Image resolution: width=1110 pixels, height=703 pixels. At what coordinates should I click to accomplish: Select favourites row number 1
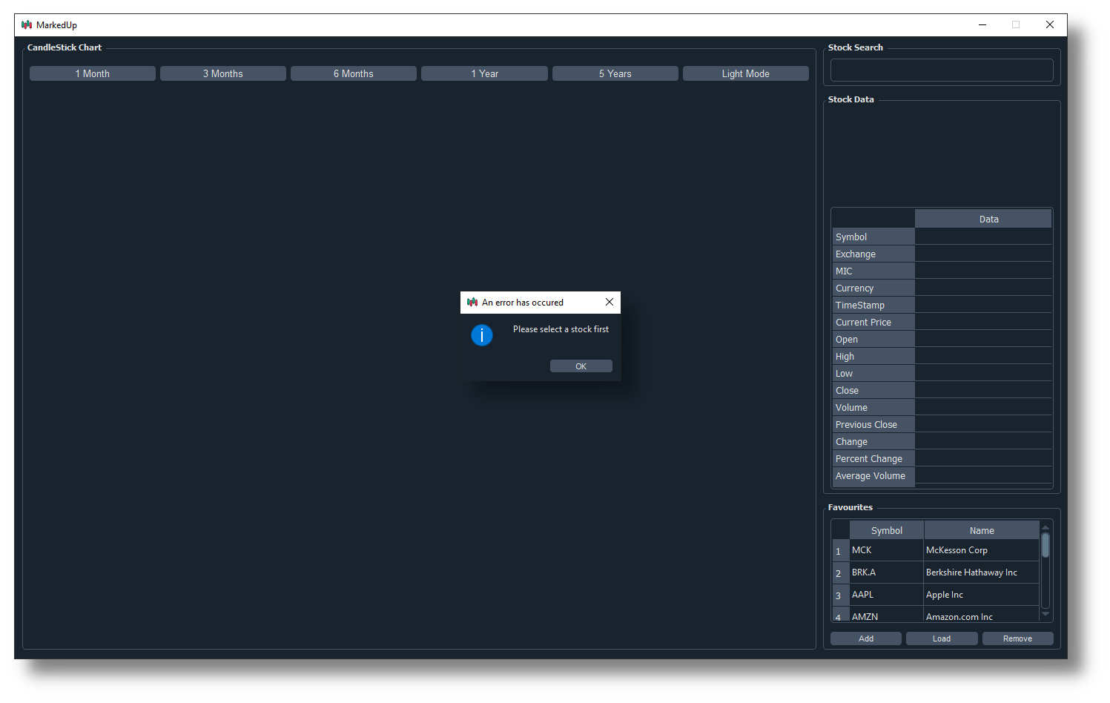click(x=841, y=551)
